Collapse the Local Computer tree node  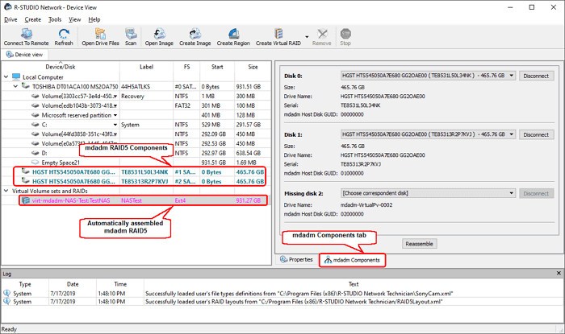pyautogui.click(x=6, y=77)
